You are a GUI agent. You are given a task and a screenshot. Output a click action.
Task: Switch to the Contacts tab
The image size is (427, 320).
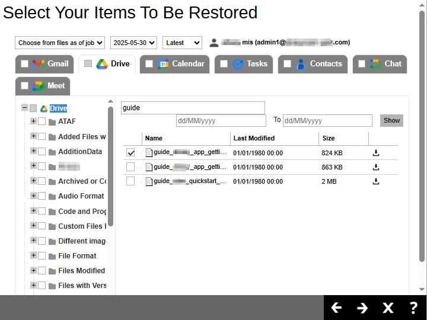(x=326, y=64)
